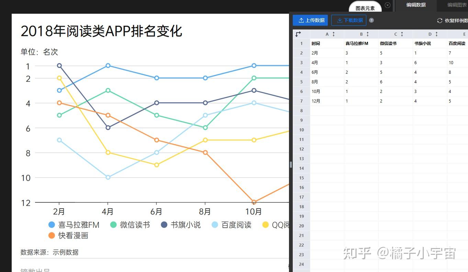Click 微信读书 data point at 8月
This screenshot has width=468, height=272.
point(205,128)
